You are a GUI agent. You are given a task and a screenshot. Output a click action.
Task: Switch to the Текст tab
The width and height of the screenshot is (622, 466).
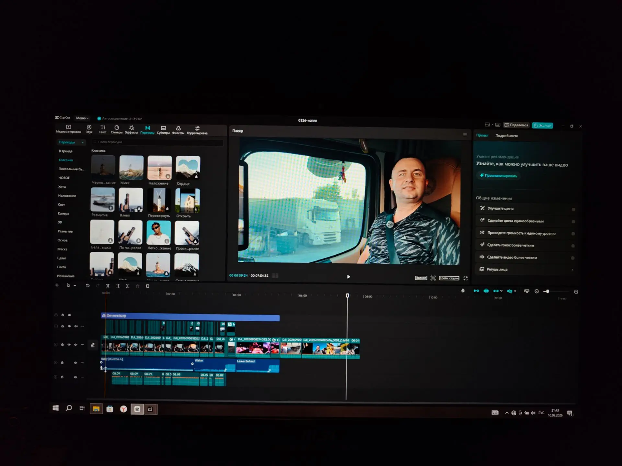coord(103,129)
